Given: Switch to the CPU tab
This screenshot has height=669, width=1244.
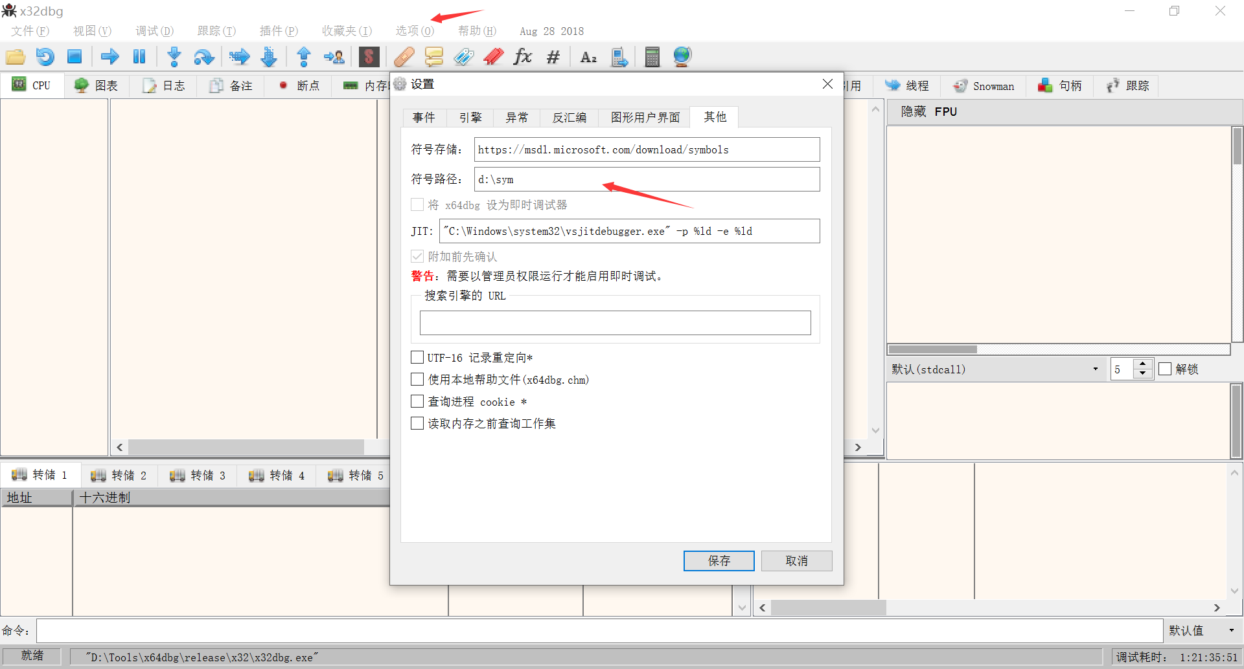Looking at the screenshot, I should pos(32,85).
